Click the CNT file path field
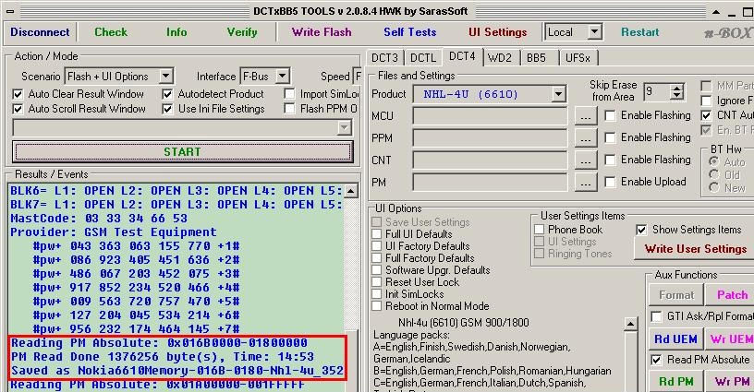754x392 pixels. click(490, 160)
